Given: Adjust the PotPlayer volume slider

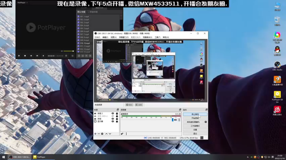Looking at the screenshot, I should click(69, 51).
